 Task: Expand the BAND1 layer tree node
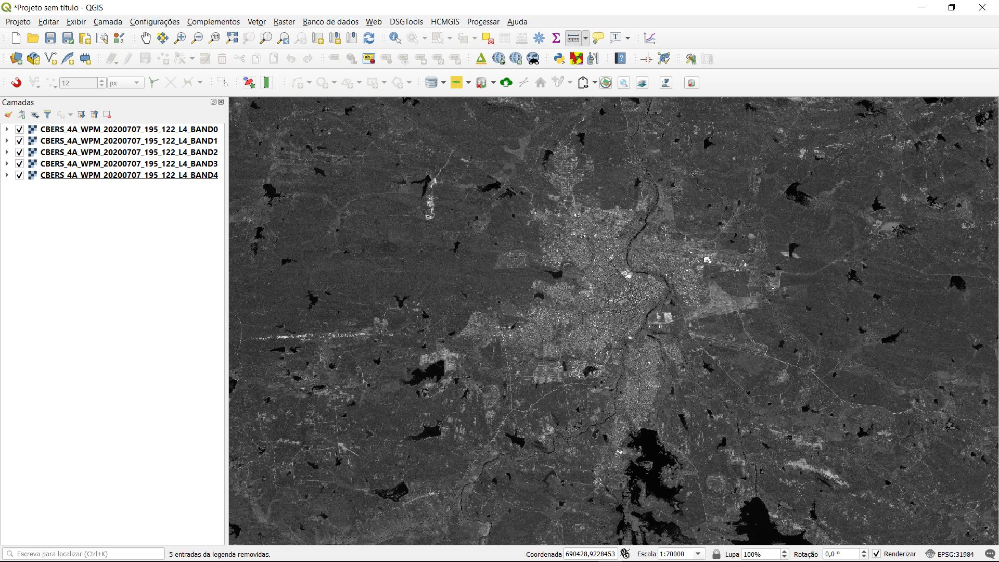(x=7, y=141)
